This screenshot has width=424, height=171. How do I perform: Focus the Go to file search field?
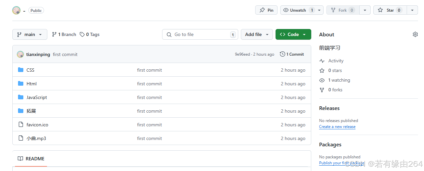click(200, 34)
